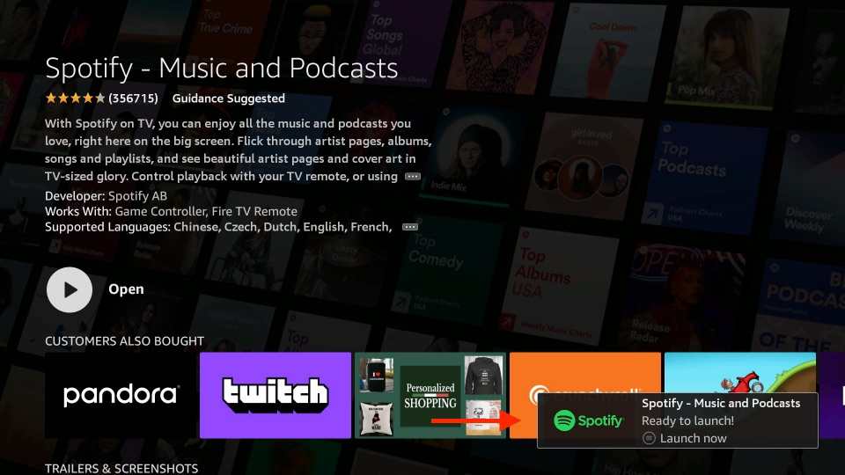845x475 pixels.
Task: Expand the truncated app description ellipsis
Action: point(412,177)
